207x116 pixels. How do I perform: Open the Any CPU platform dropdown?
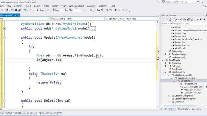click(x=73, y=10)
